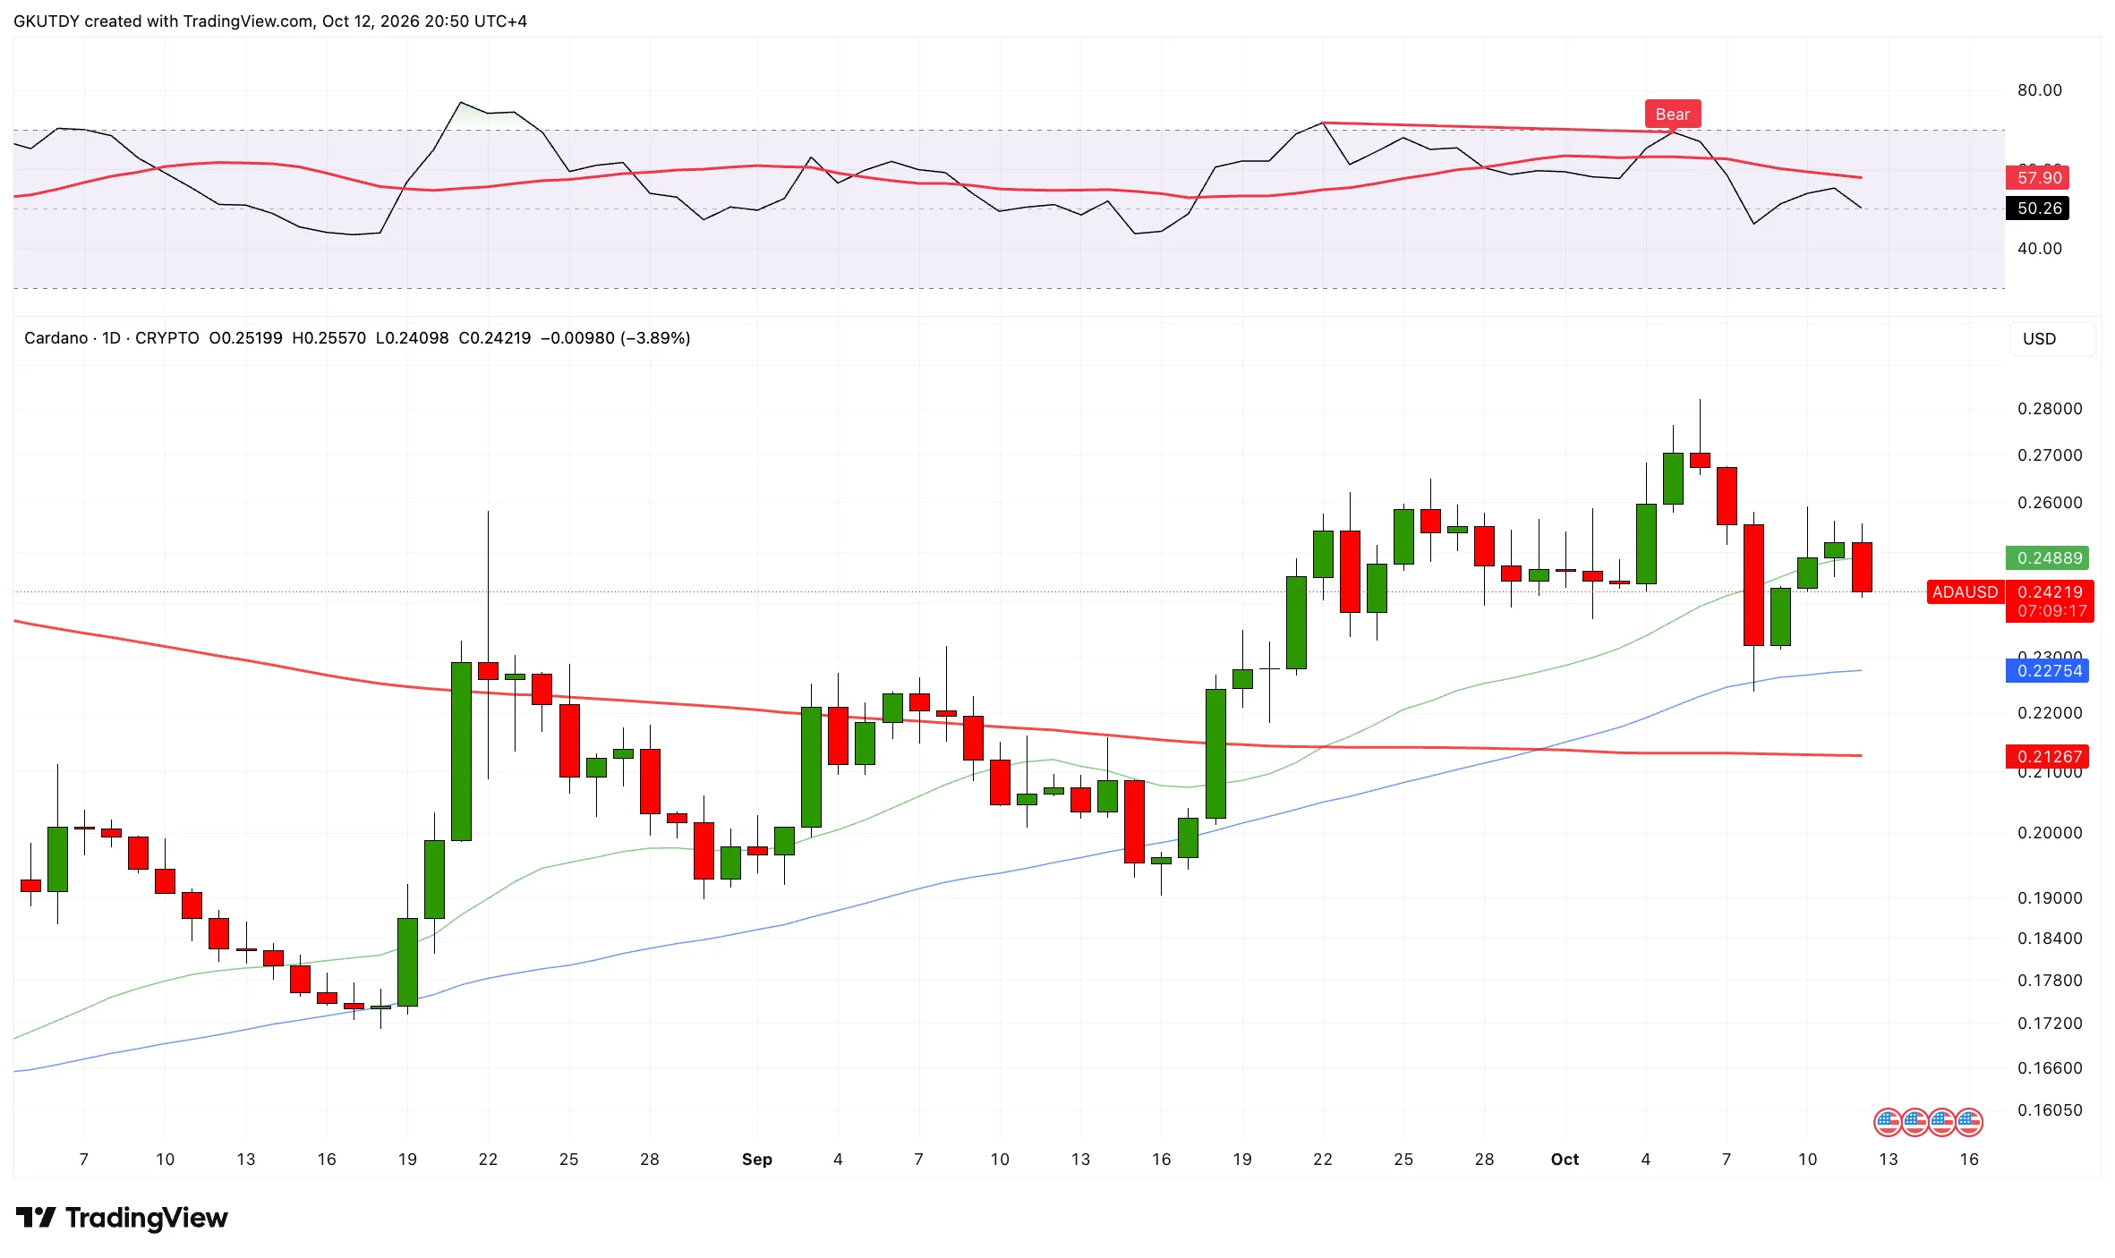Click the Oct month label on time axis
The width and height of the screenshot is (2115, 1258).
1565,1160
